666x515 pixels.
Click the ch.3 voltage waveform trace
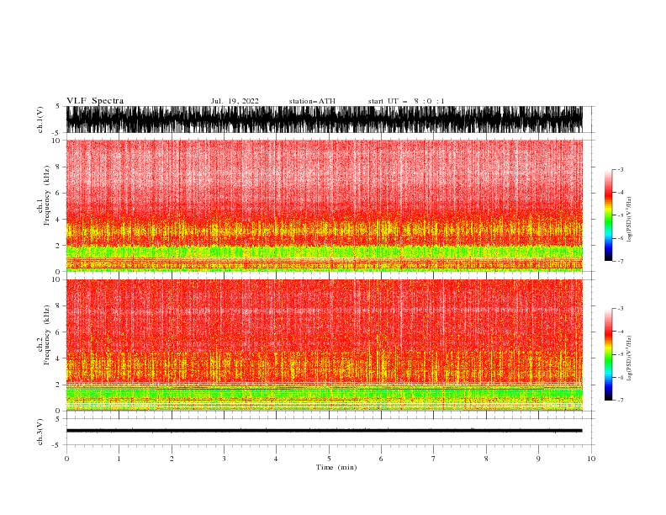pos(325,431)
